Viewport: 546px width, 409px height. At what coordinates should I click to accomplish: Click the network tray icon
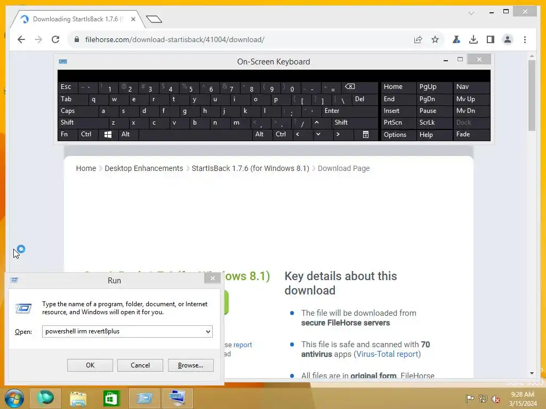coord(483,398)
